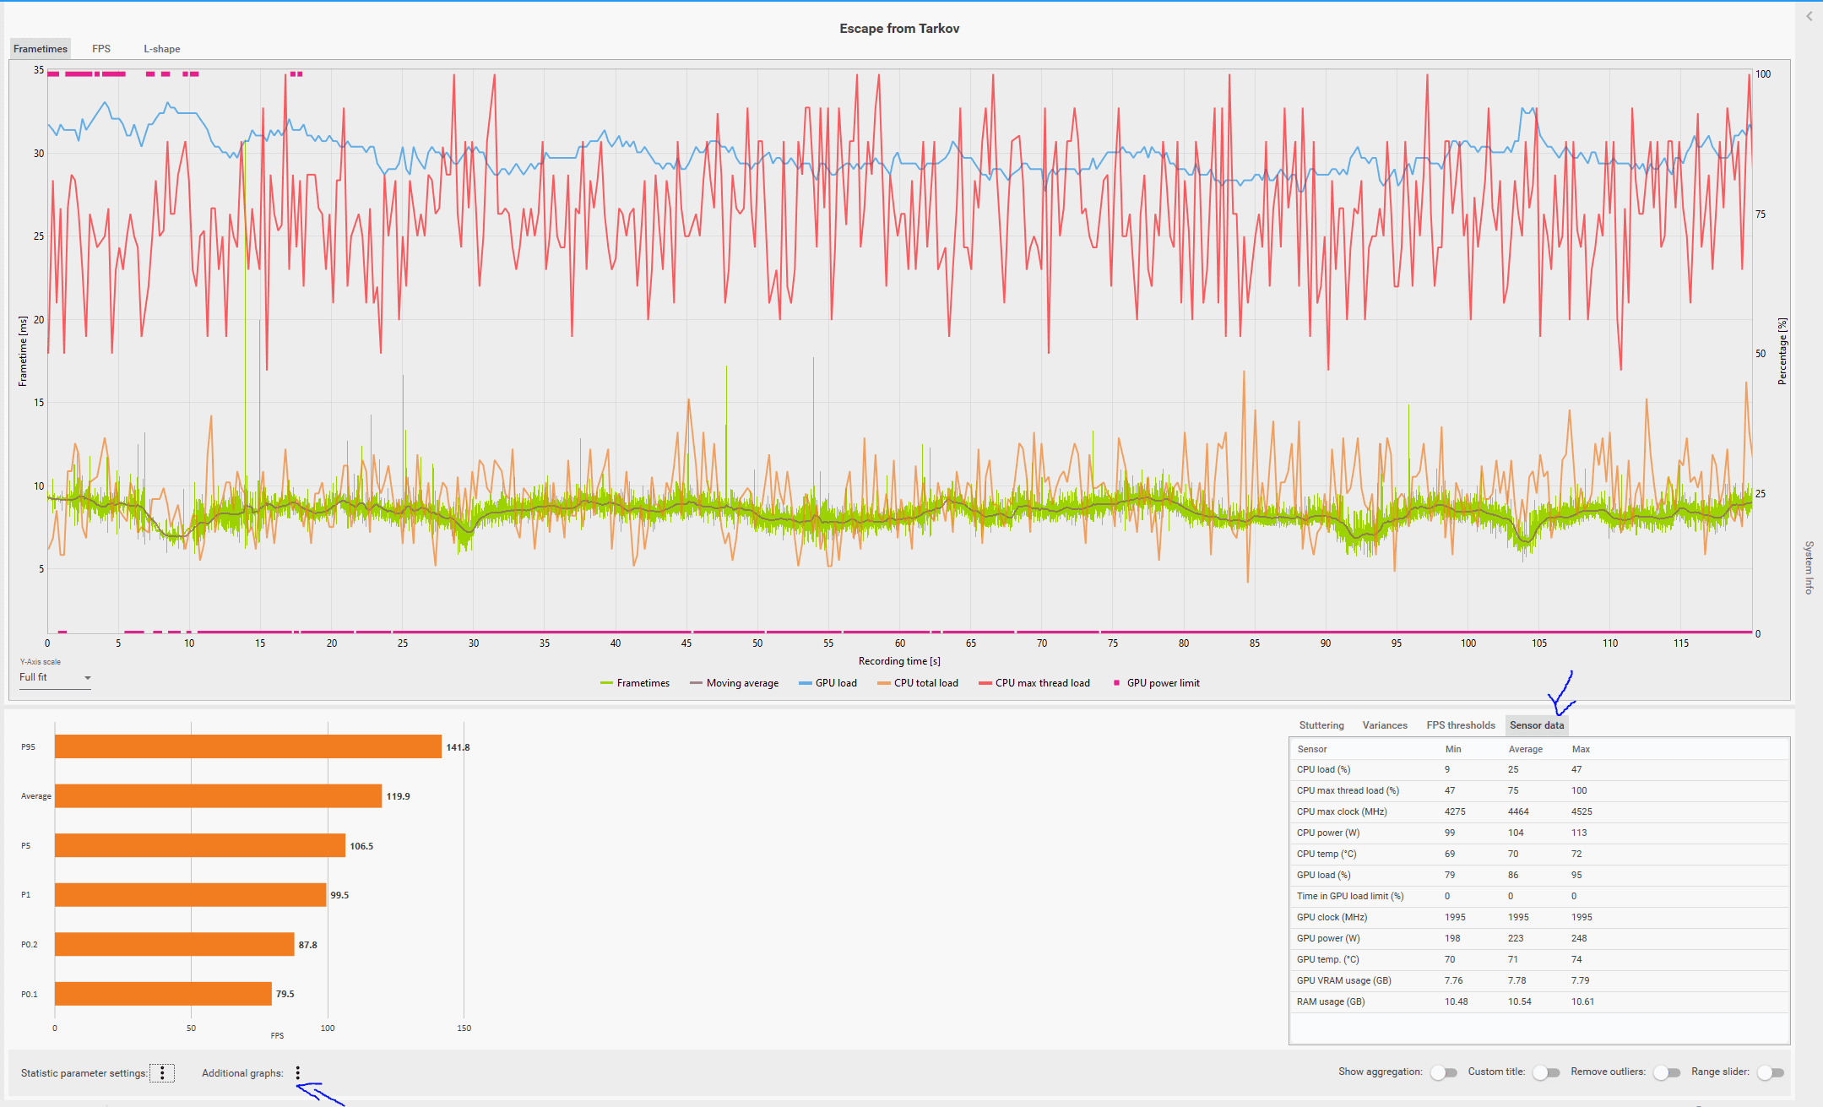Open the FPS thresholds tab

pos(1461,725)
